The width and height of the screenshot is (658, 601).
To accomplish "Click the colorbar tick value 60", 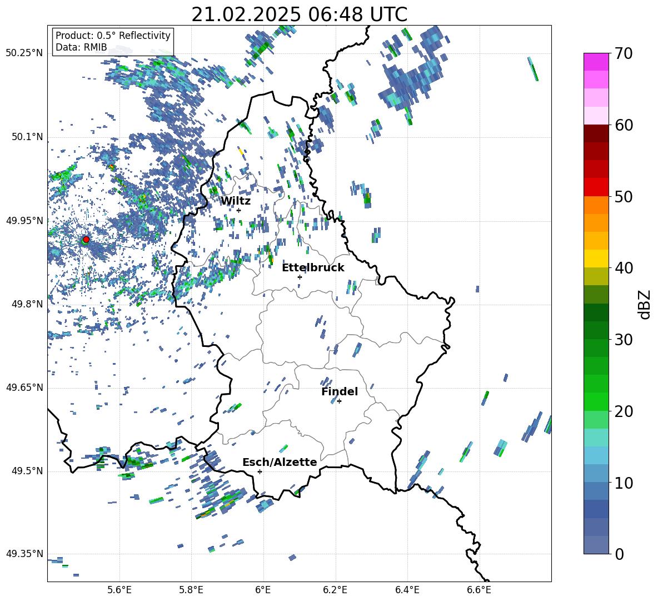I will click(x=624, y=125).
